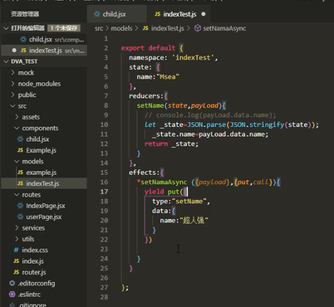Click the JS icon beside router.js
This screenshot has width=334, height=307.
point(17,272)
